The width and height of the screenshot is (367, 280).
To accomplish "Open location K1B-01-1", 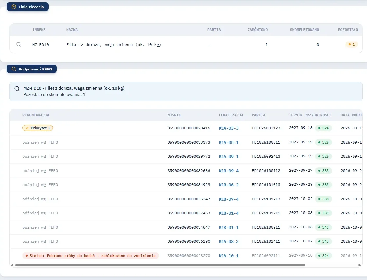I will click(229, 228).
